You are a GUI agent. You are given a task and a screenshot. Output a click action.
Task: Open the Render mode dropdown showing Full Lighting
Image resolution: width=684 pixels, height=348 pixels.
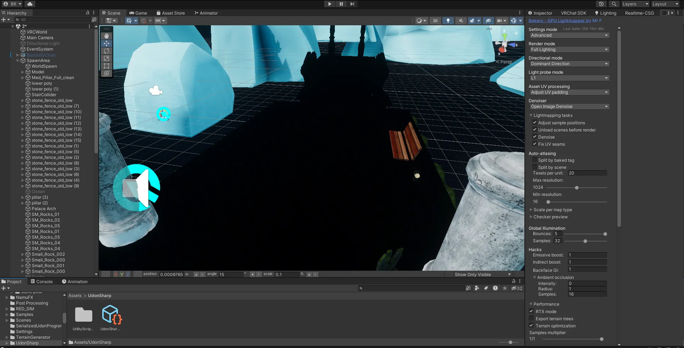click(569, 50)
